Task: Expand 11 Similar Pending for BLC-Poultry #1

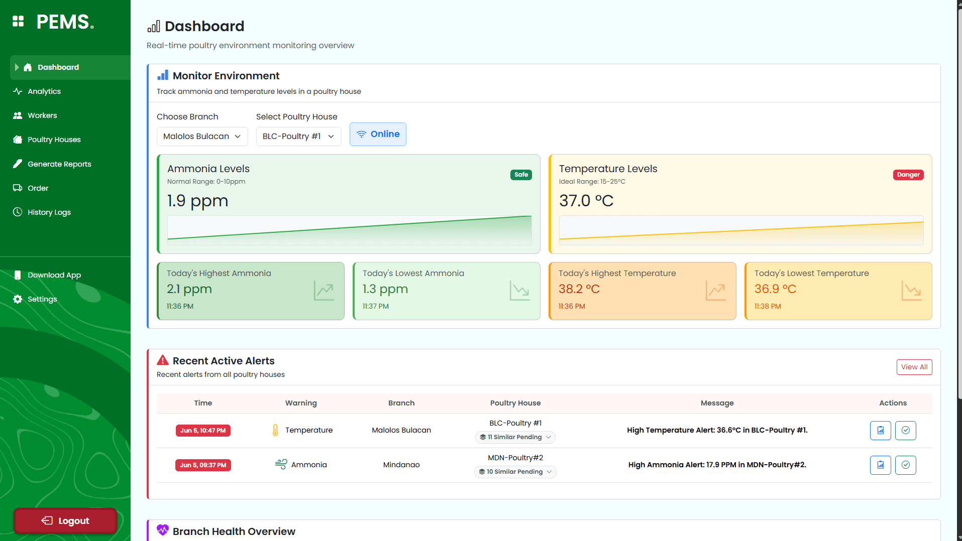Action: (x=515, y=437)
